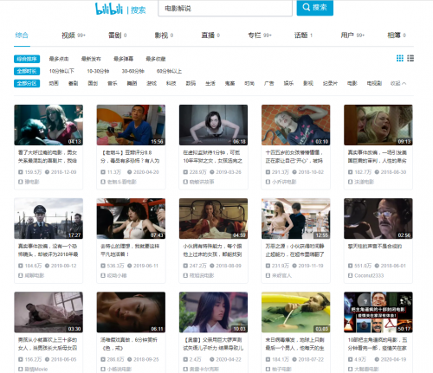Open the 视频 99+ tab

74,35
